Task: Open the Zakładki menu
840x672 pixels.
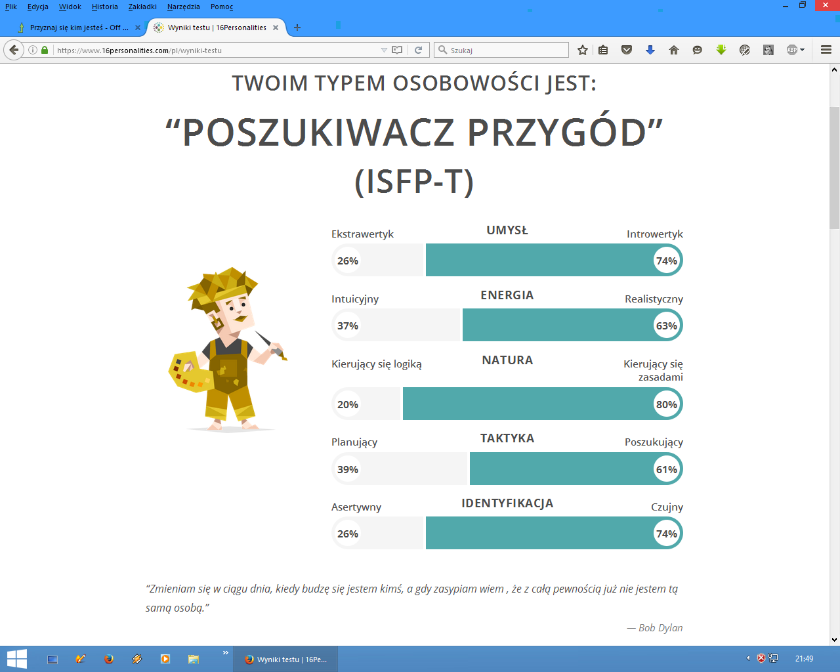Action: [x=142, y=7]
